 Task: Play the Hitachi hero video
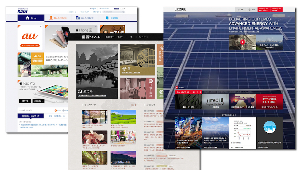tap(243, 42)
